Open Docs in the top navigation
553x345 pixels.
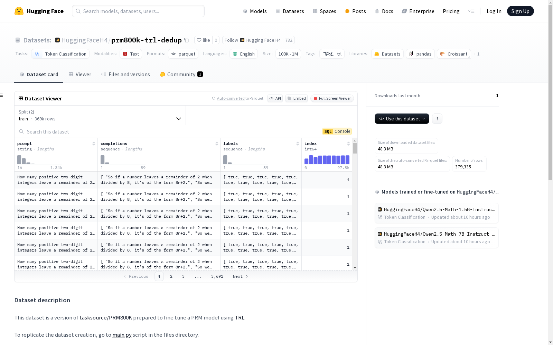click(x=384, y=11)
